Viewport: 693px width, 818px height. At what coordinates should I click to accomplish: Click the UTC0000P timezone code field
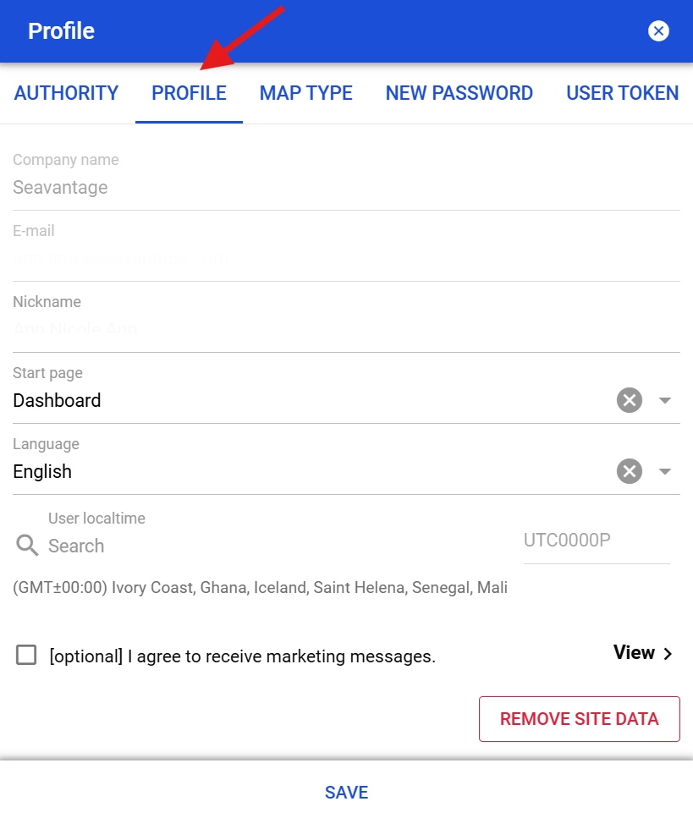pos(596,540)
